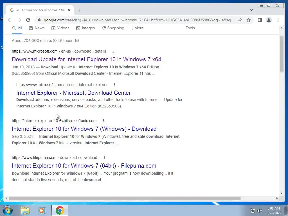Bookmark this tab with the star icon

pyautogui.click(x=249, y=20)
